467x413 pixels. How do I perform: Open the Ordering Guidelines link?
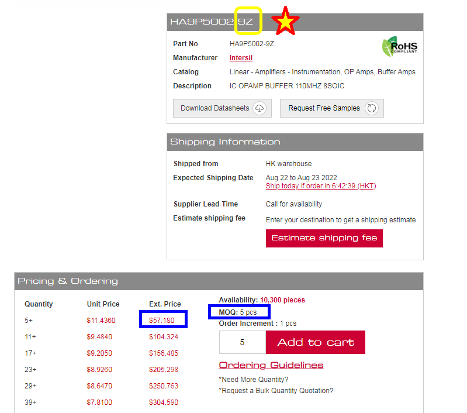point(271,365)
